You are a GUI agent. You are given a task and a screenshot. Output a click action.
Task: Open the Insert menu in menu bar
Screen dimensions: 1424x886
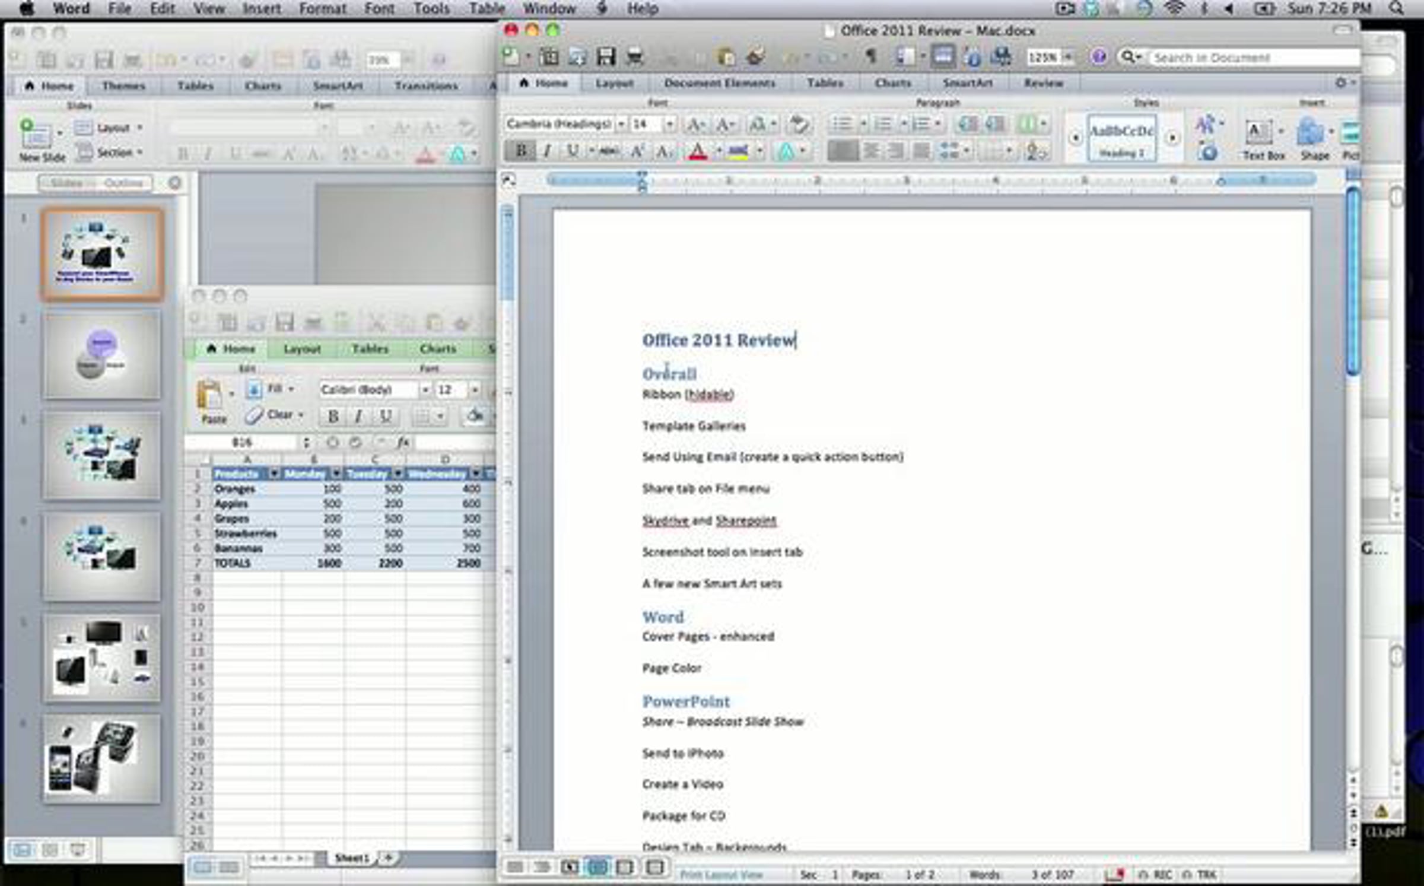(x=262, y=8)
